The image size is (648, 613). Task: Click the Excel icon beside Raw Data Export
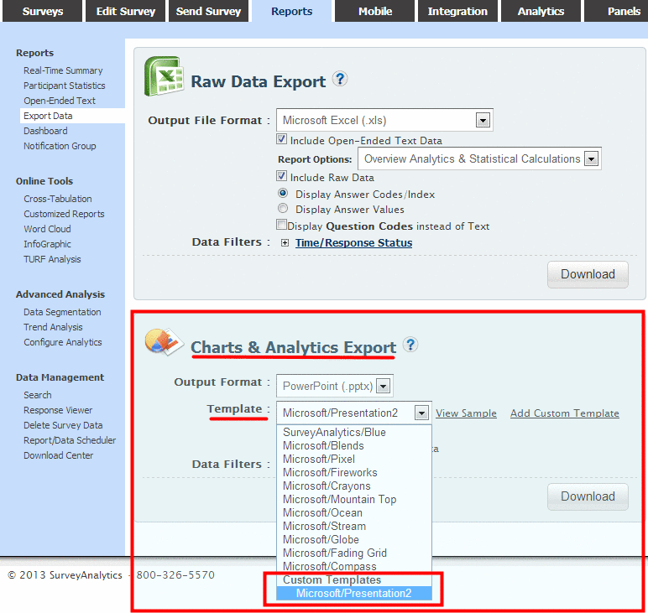tap(164, 78)
